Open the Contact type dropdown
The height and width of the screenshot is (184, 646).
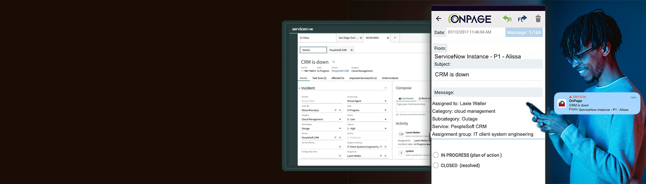367,101
